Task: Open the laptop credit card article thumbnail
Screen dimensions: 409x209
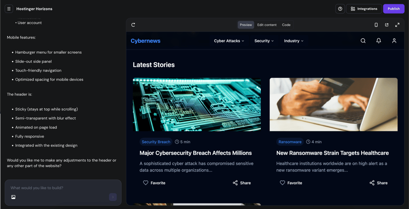Action: tap(334, 104)
